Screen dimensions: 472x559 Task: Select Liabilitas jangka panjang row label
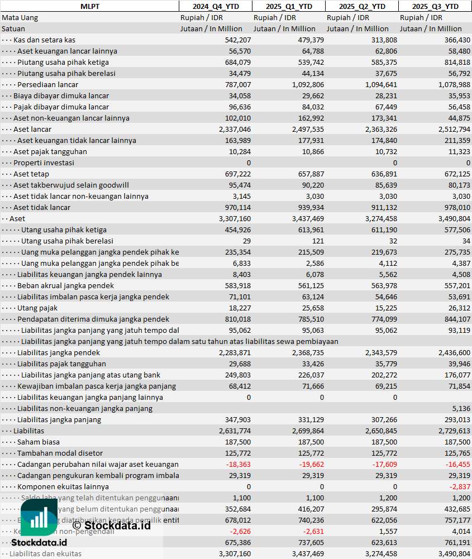click(x=59, y=419)
